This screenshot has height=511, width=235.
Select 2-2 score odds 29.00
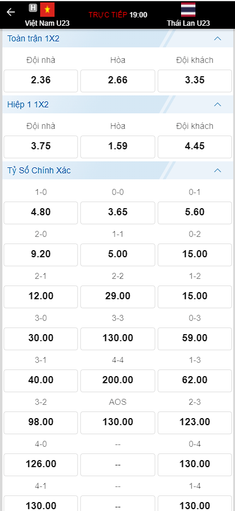pos(117,297)
